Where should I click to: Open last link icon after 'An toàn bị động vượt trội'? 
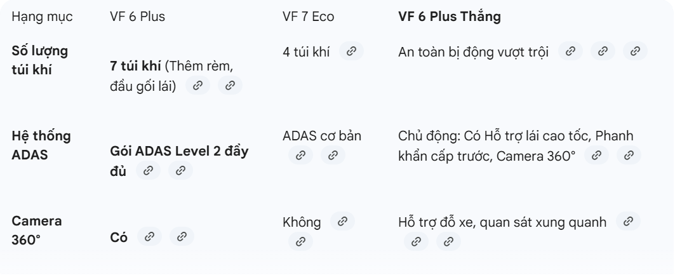click(x=634, y=51)
